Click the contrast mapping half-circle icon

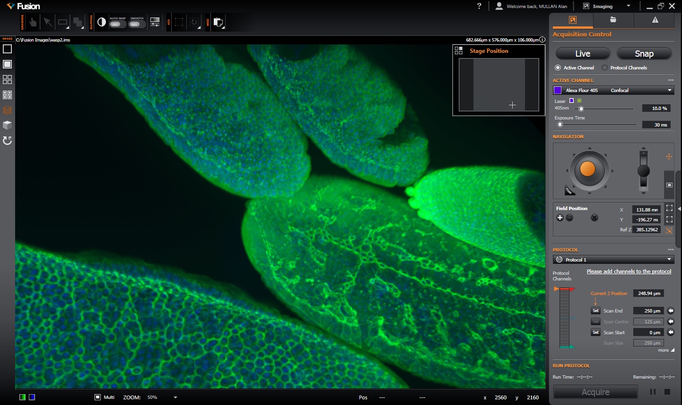click(102, 22)
